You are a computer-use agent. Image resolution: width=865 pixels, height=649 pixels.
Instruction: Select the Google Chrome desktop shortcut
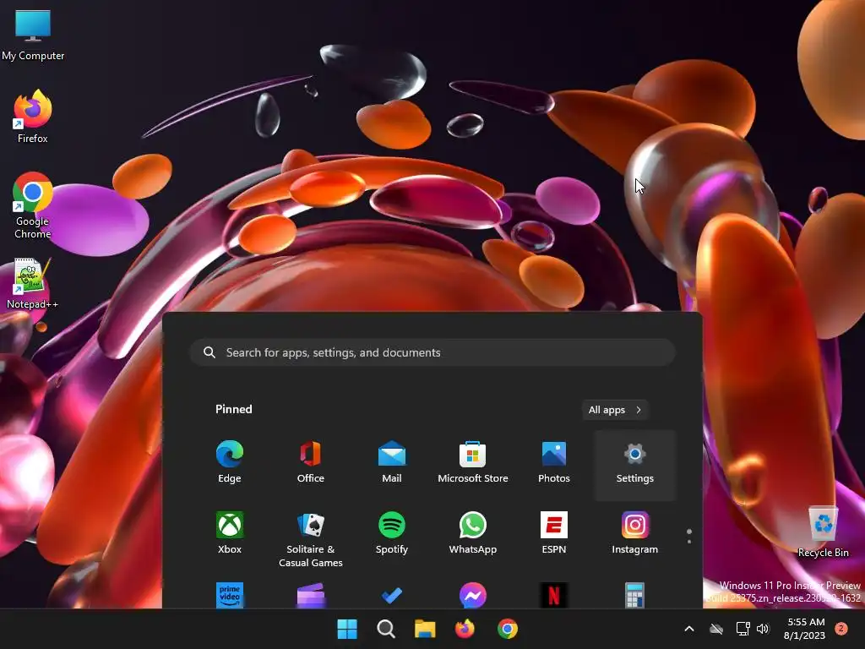33,205
